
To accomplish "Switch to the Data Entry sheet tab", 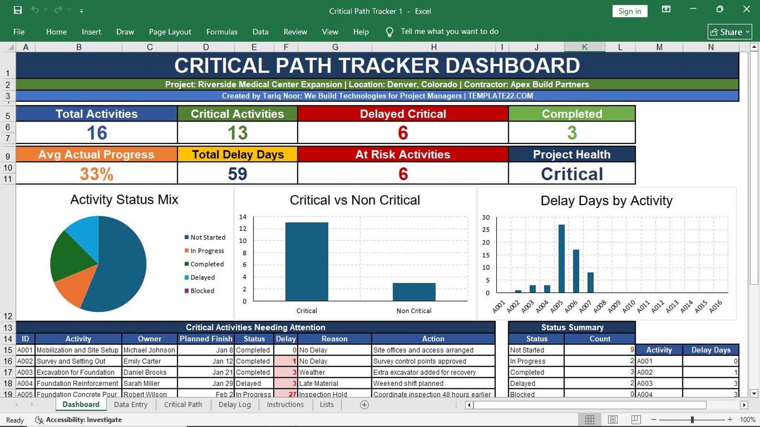I will [131, 405].
